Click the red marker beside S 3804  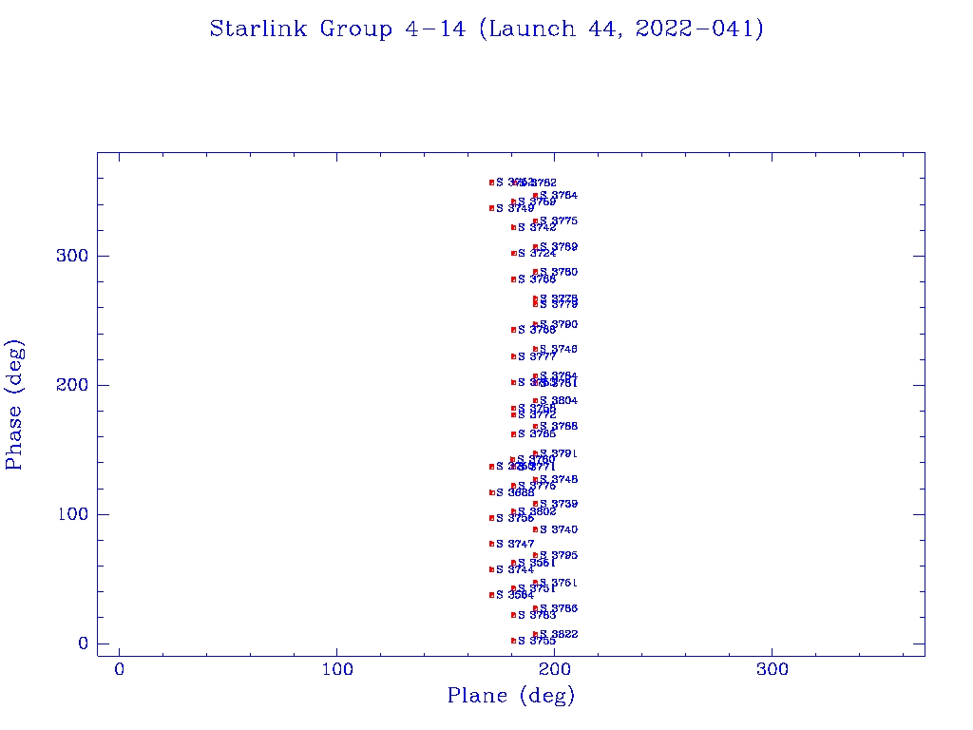coord(536,401)
